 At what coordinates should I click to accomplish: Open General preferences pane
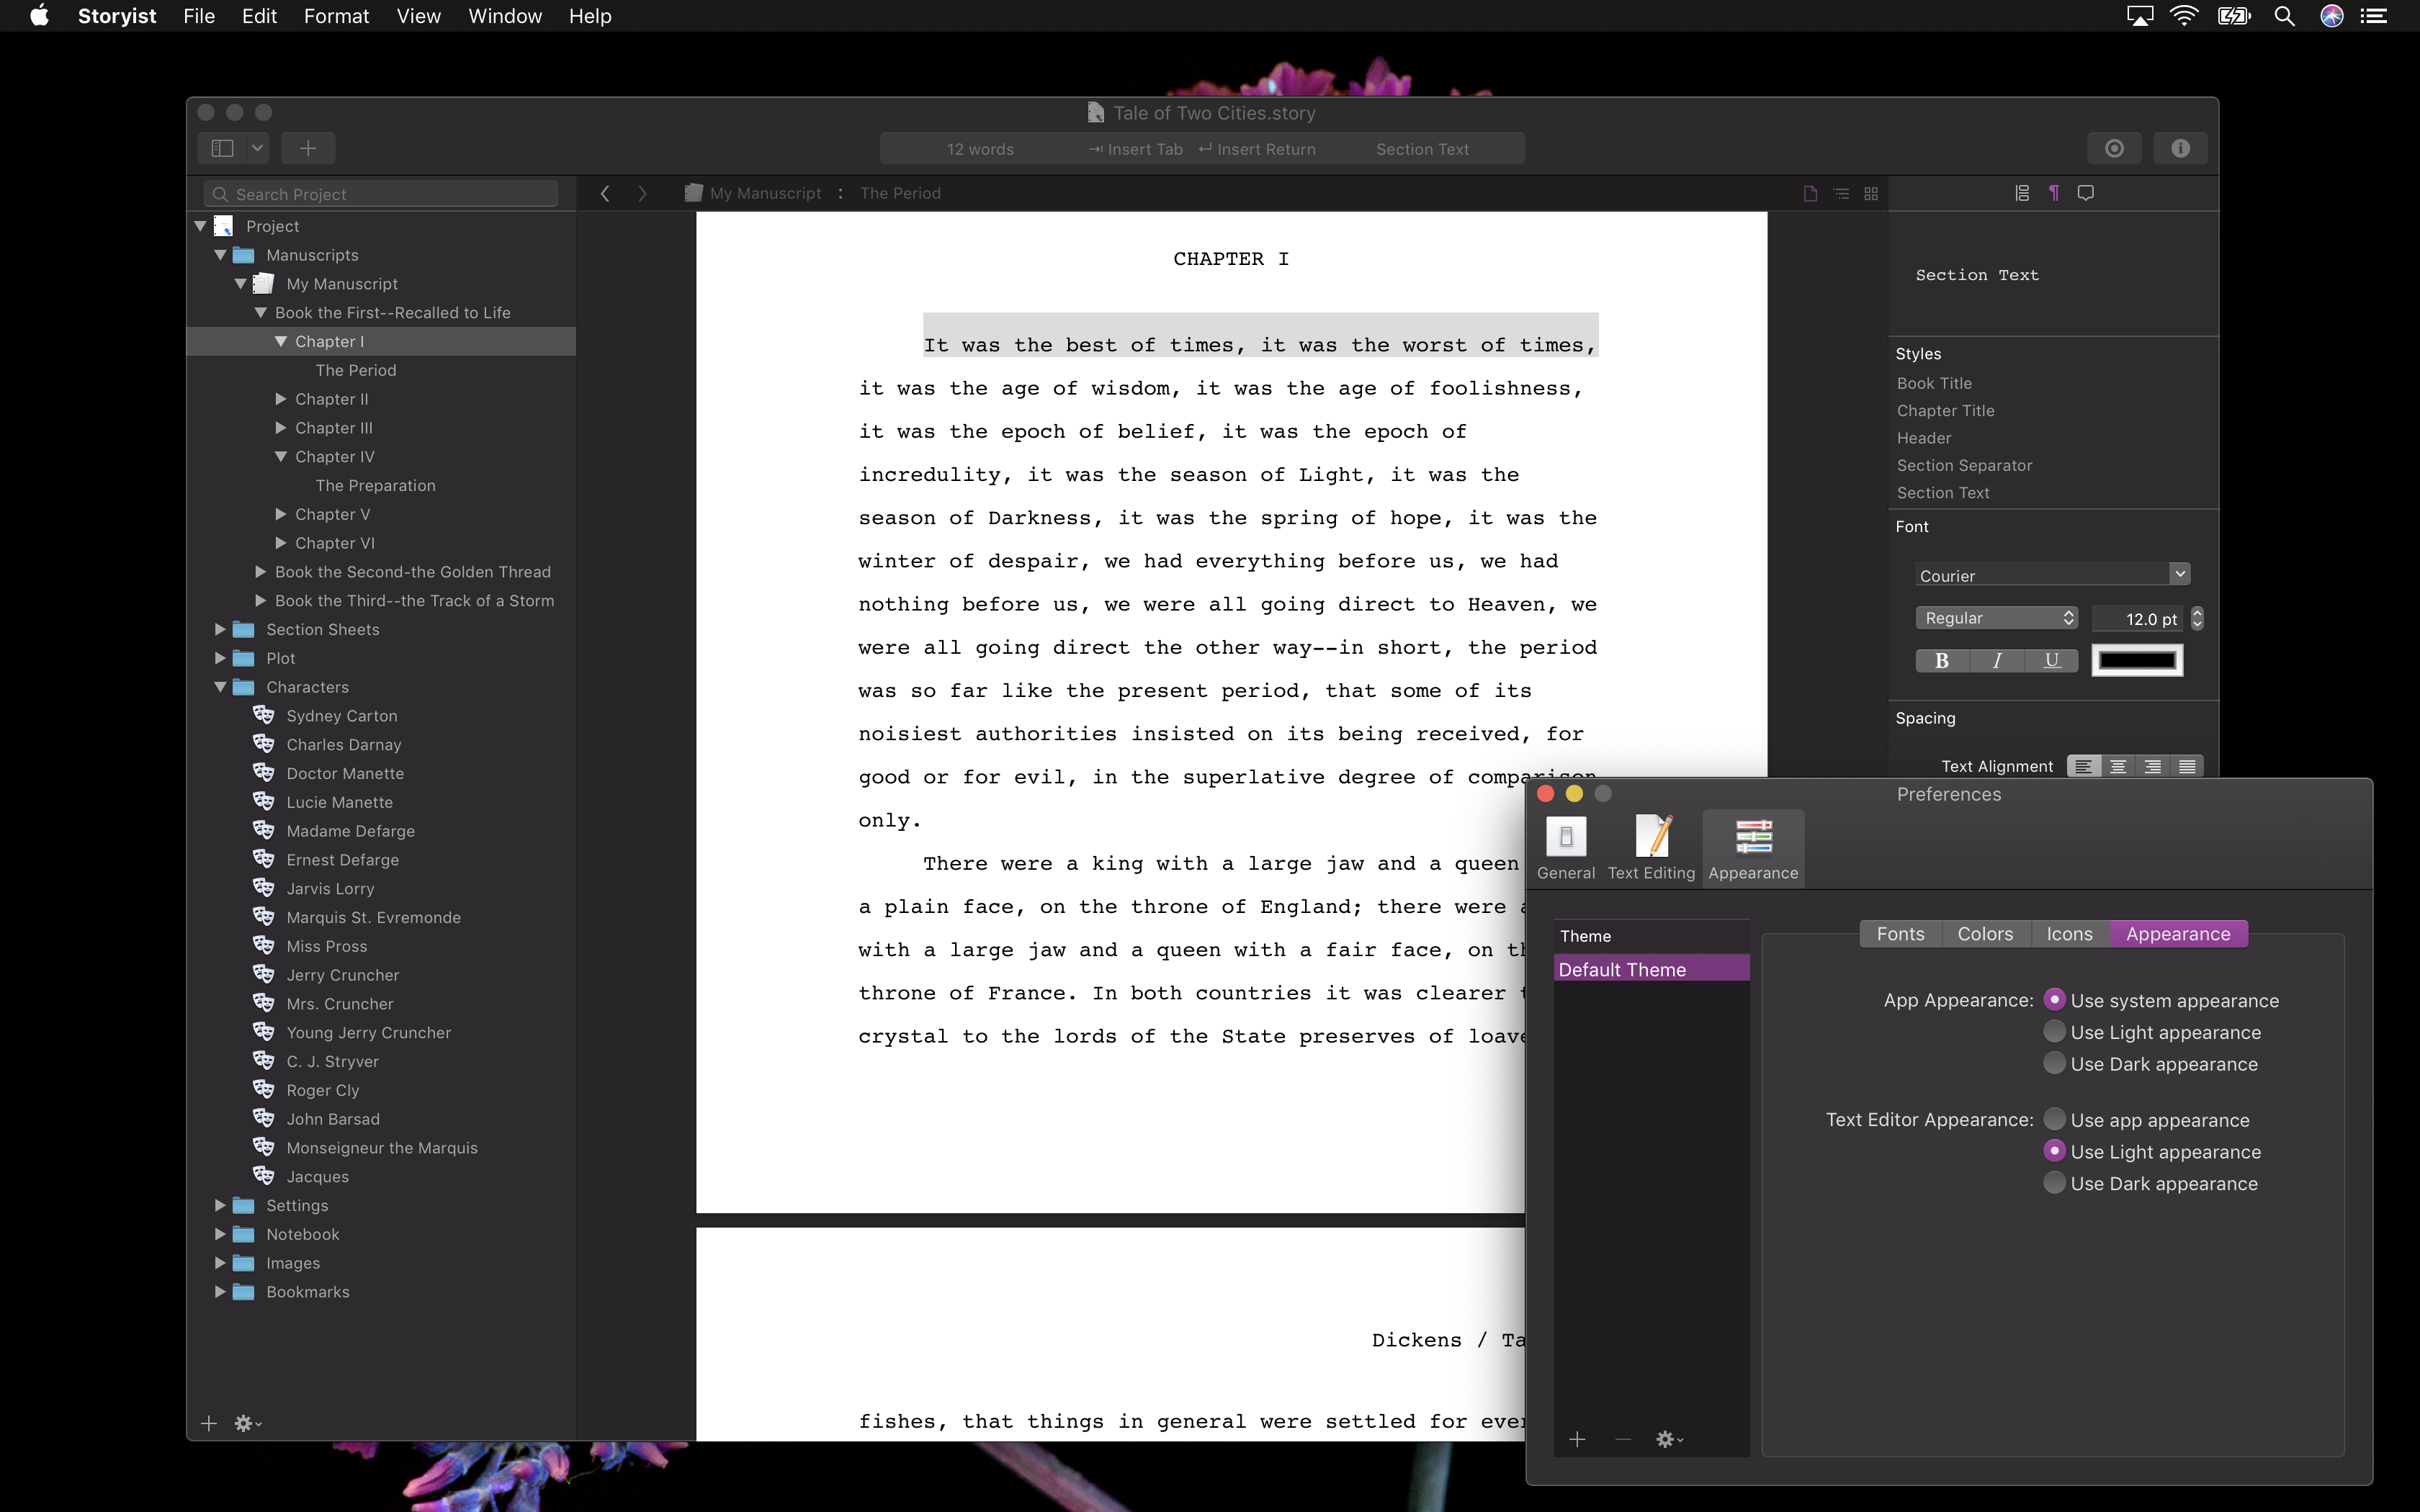[1566, 848]
